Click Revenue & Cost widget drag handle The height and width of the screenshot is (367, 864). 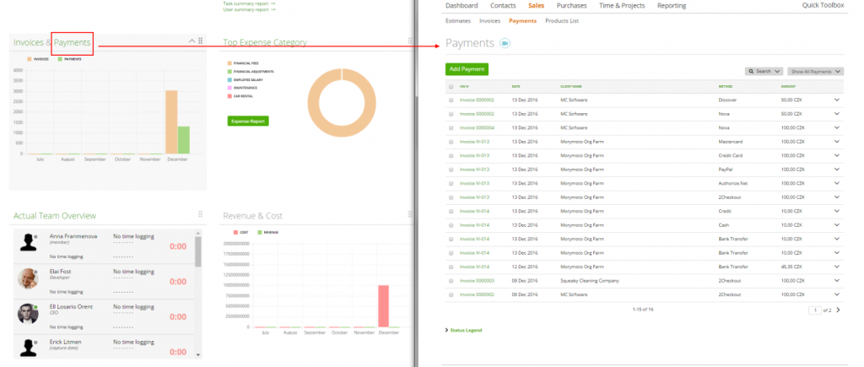[410, 213]
